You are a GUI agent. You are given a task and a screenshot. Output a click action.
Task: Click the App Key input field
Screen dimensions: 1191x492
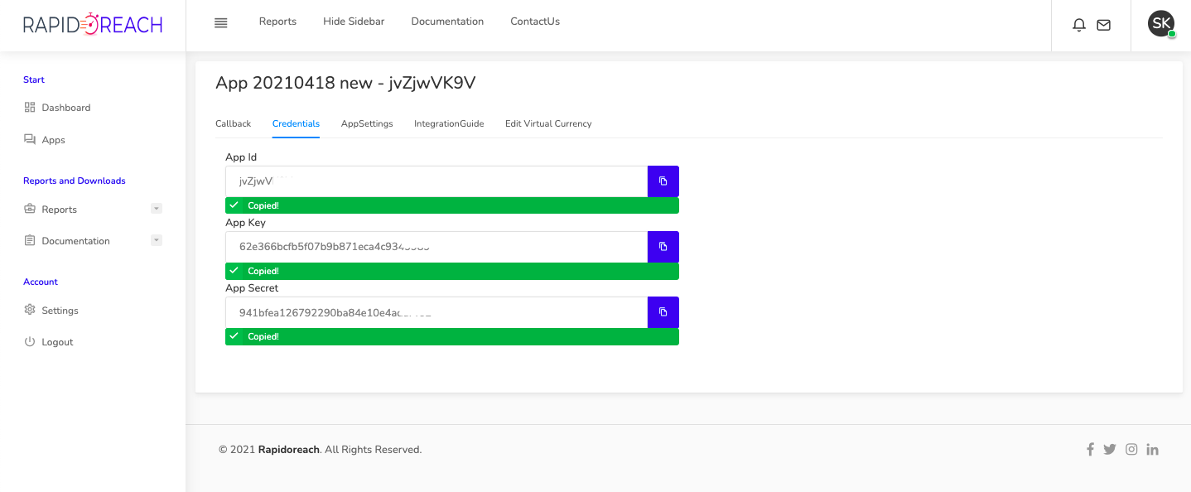[436, 247]
